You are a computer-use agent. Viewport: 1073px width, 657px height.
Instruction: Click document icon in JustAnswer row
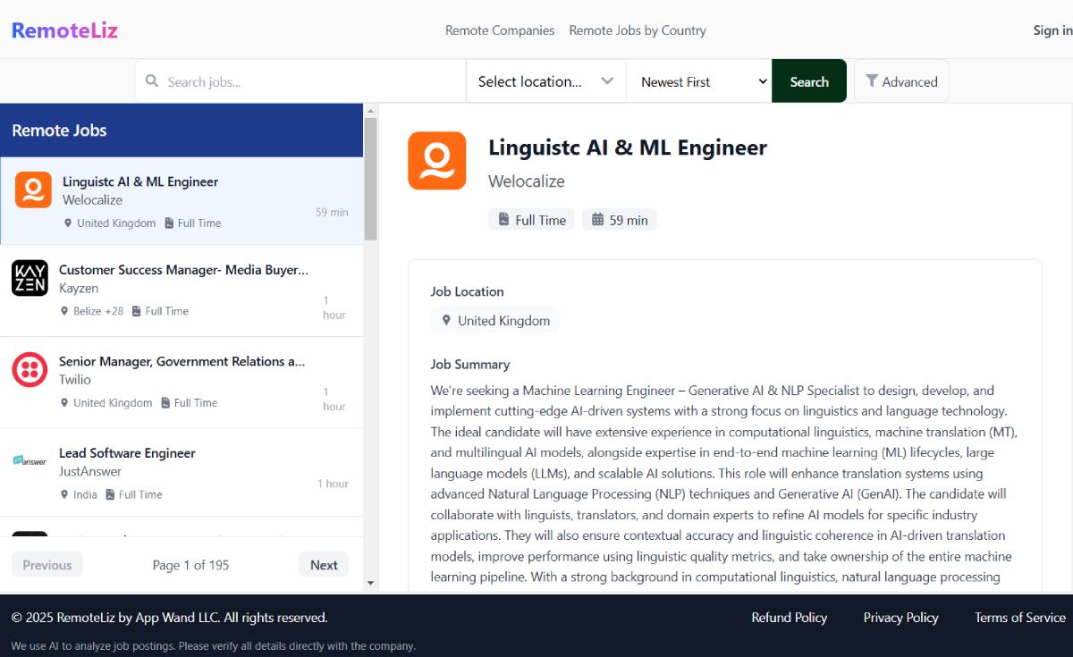tap(110, 494)
